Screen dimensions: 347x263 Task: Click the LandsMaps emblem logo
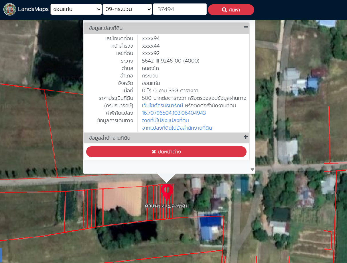10,9
